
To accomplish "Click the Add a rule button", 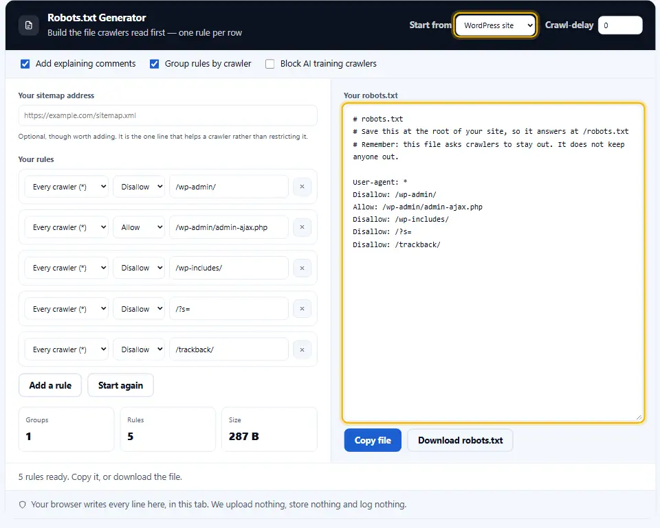I will 50,385.
